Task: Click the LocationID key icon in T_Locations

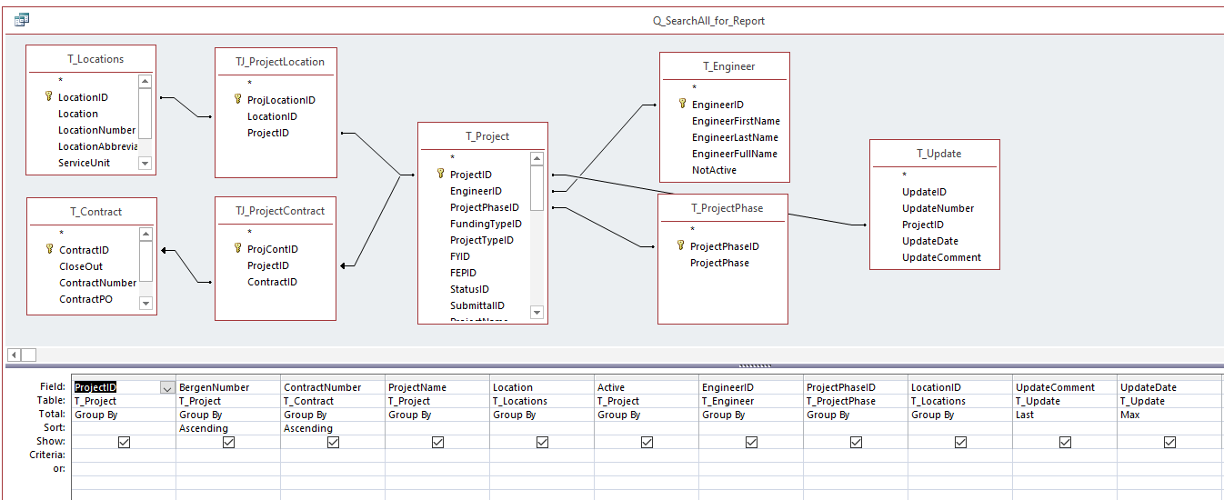Action: point(48,96)
